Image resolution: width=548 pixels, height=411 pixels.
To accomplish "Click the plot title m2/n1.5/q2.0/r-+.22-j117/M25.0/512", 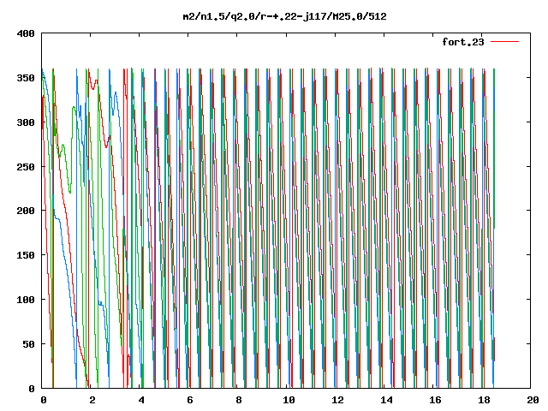I will tap(285, 16).
